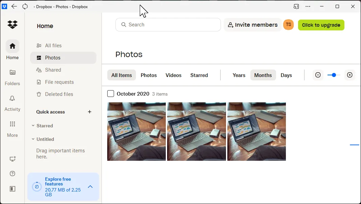Click the add computer icon in sidebar
The height and width of the screenshot is (204, 361).
[x=12, y=159]
